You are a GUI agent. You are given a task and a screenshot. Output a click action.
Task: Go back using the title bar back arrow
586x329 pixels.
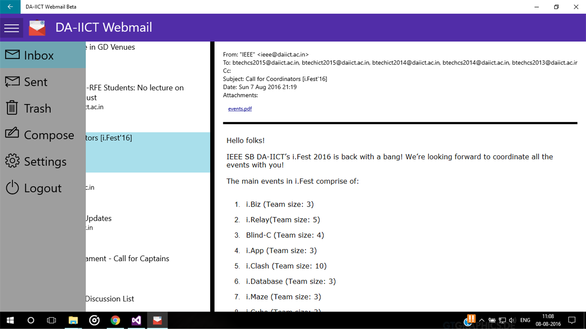pos(10,7)
